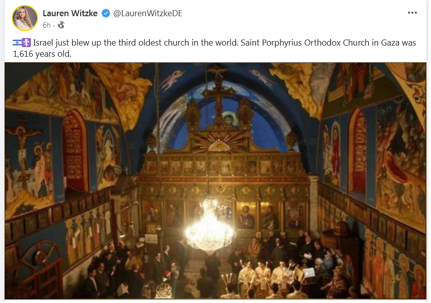431x303 pixels.
Task: Click the Israel flag emoji
Action: [17, 43]
